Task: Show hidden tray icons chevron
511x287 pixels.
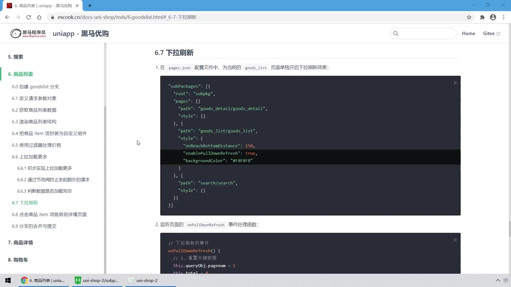Action: pos(498,280)
